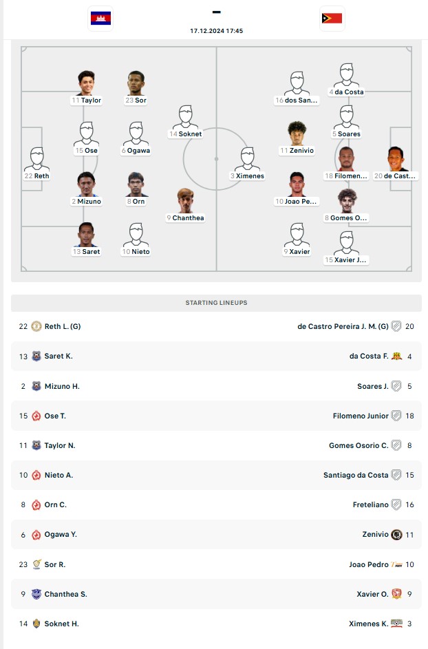The image size is (428, 649).
Task: Select Zenivio's avatar on the pitch
Action: click(297, 134)
